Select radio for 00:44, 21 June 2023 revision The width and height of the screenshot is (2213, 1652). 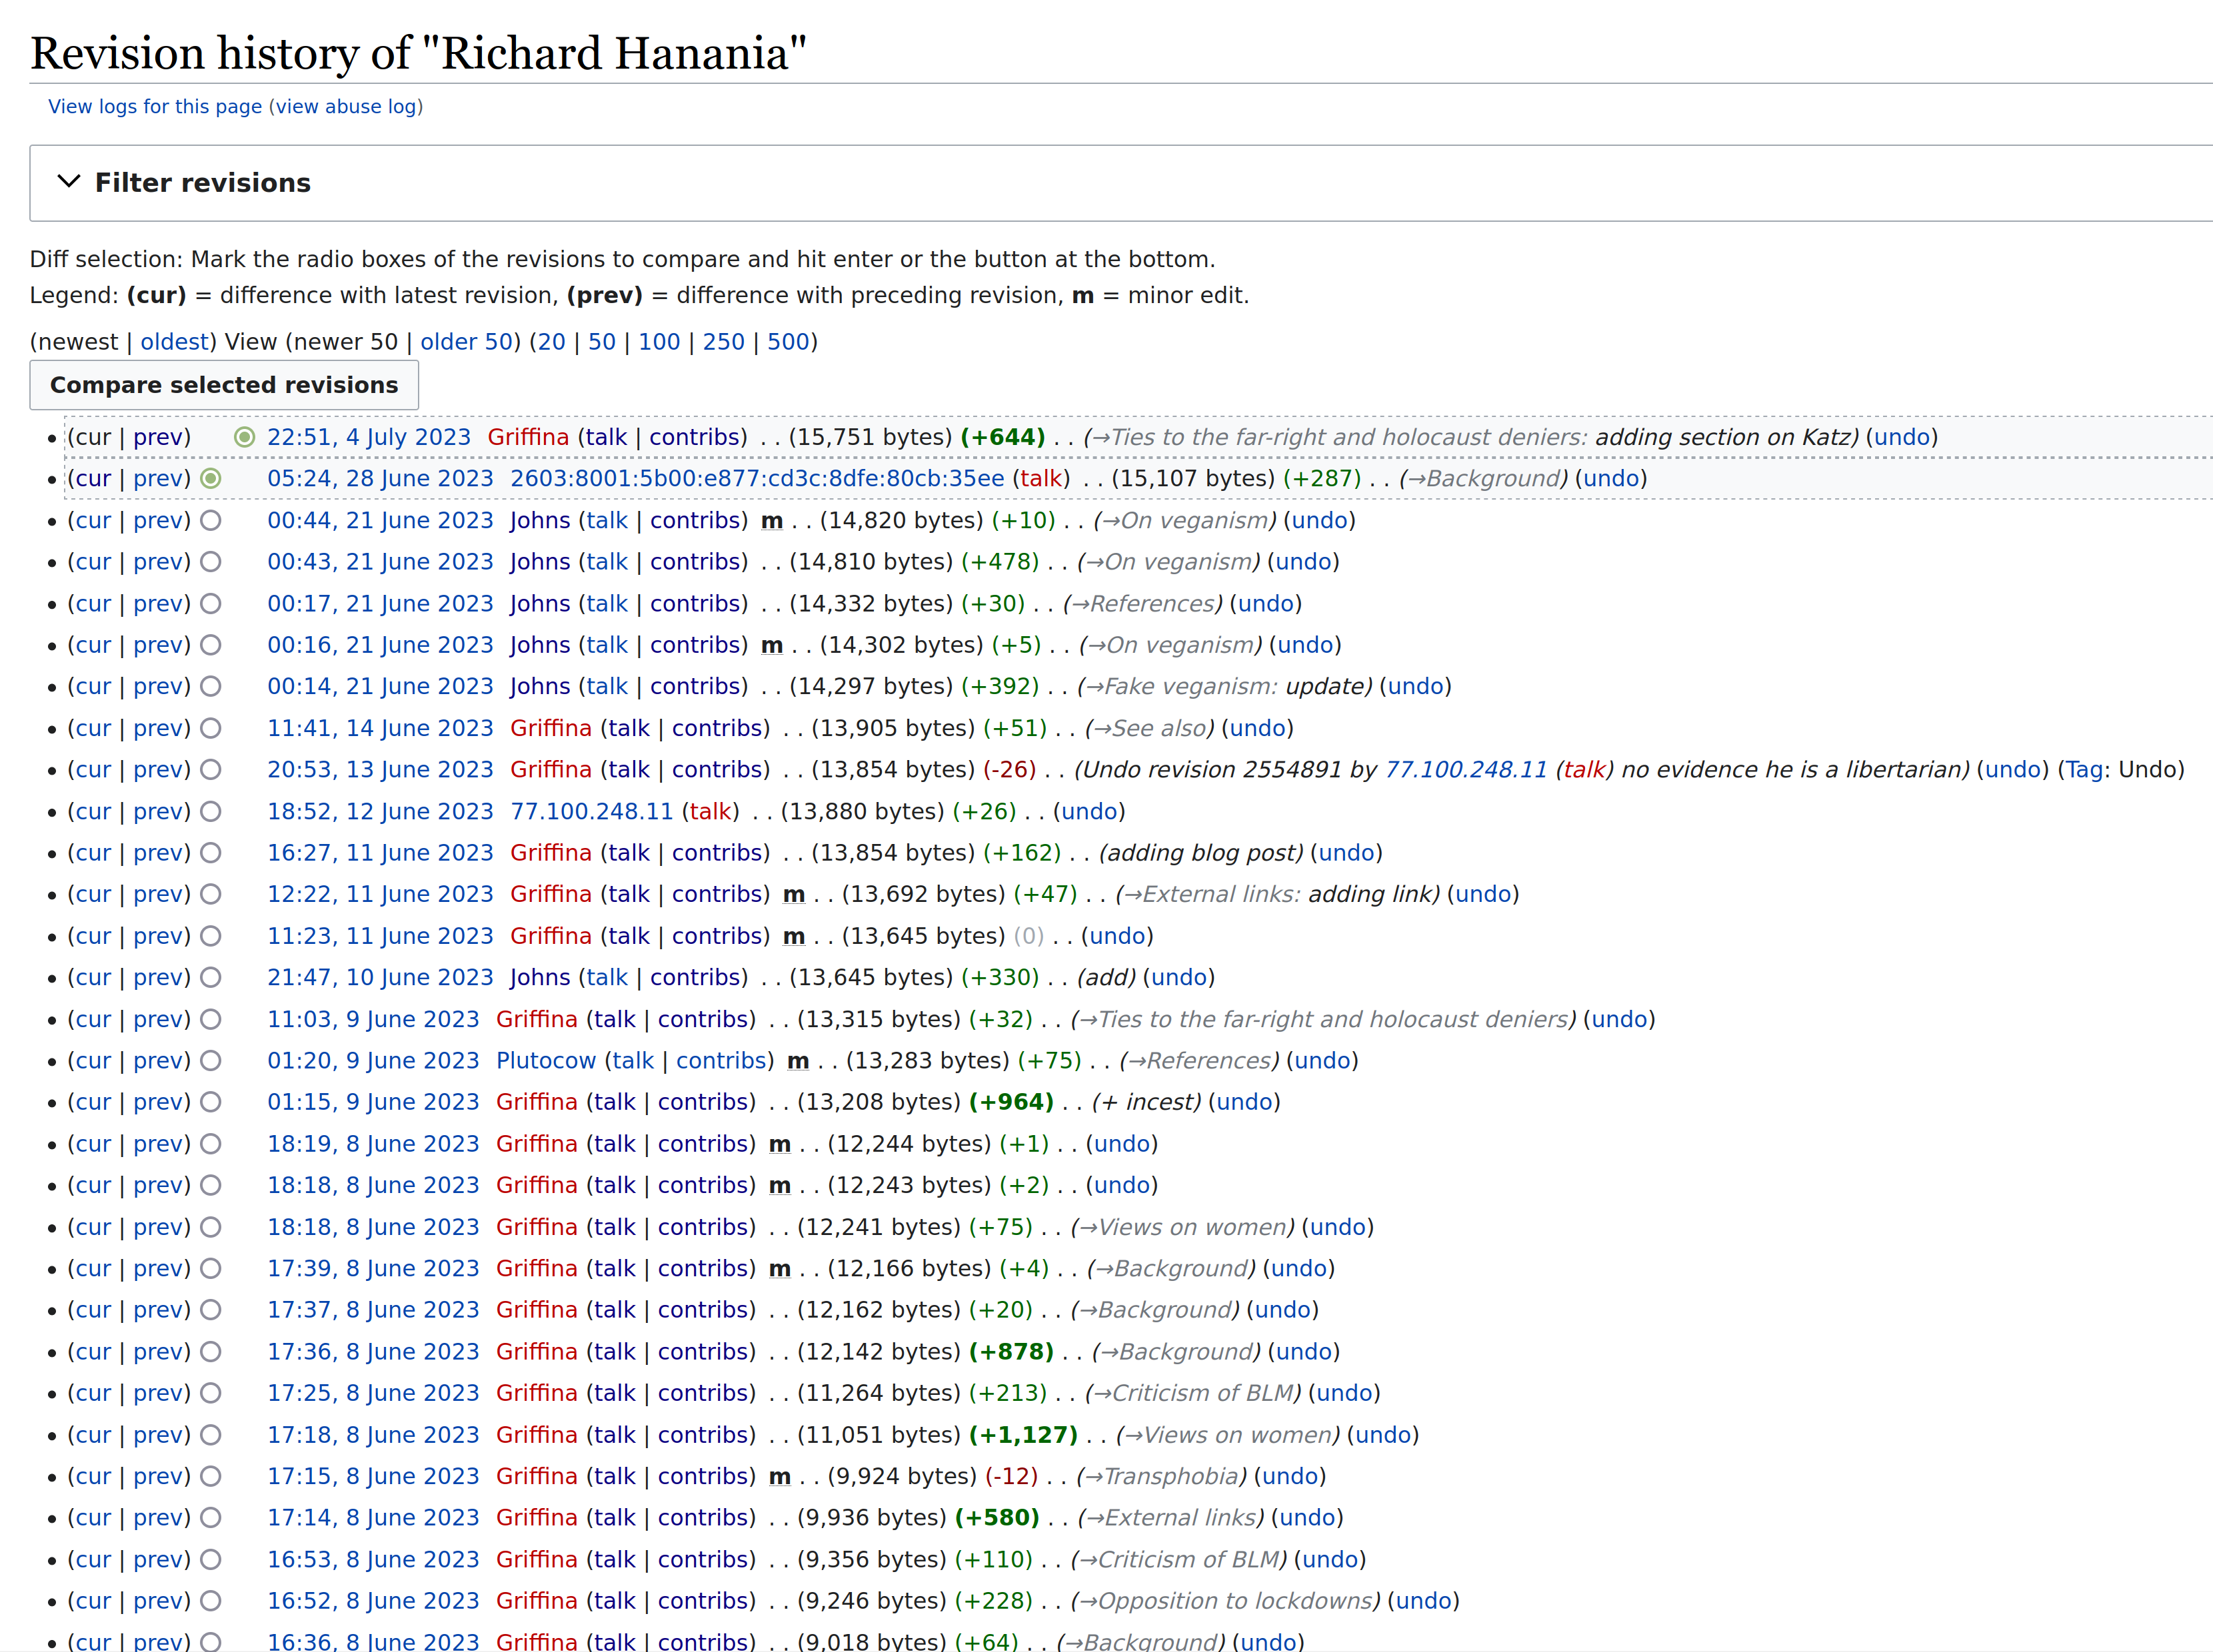point(210,520)
